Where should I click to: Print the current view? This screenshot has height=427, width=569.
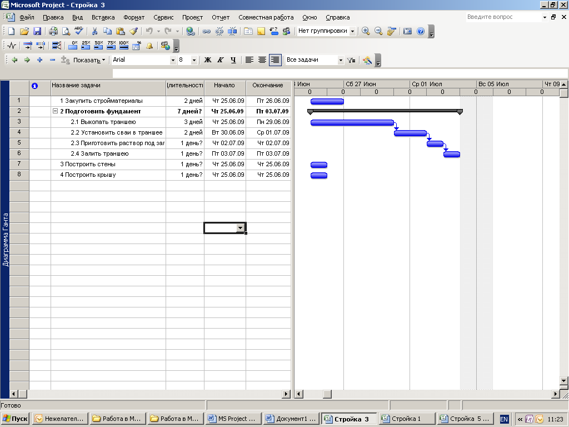[x=53, y=31]
